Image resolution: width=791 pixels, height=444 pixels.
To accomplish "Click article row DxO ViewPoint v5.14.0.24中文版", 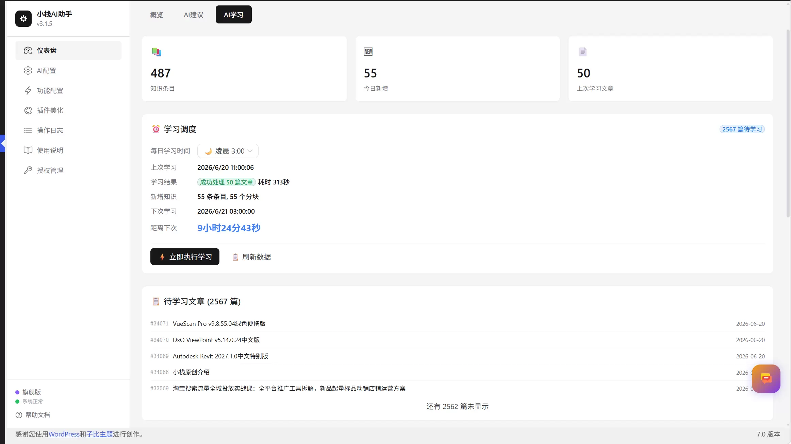I will pyautogui.click(x=458, y=340).
